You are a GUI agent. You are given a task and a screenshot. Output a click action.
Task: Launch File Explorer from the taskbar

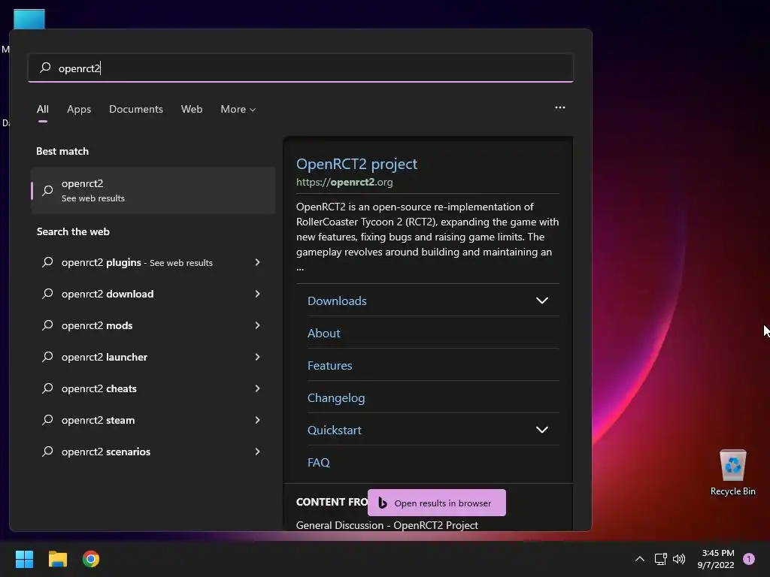coord(57,559)
